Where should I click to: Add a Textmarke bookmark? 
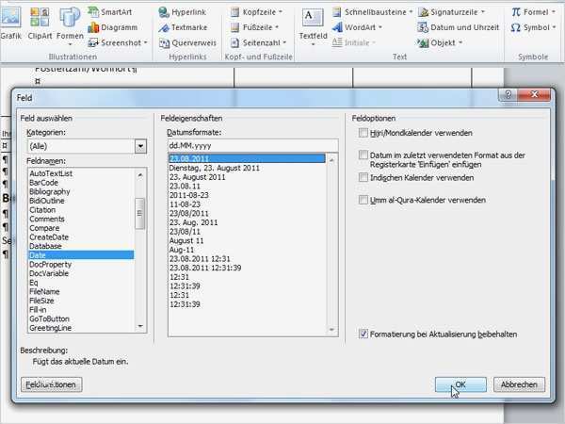pos(183,27)
